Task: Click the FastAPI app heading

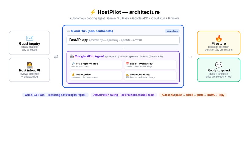Action: point(79,40)
